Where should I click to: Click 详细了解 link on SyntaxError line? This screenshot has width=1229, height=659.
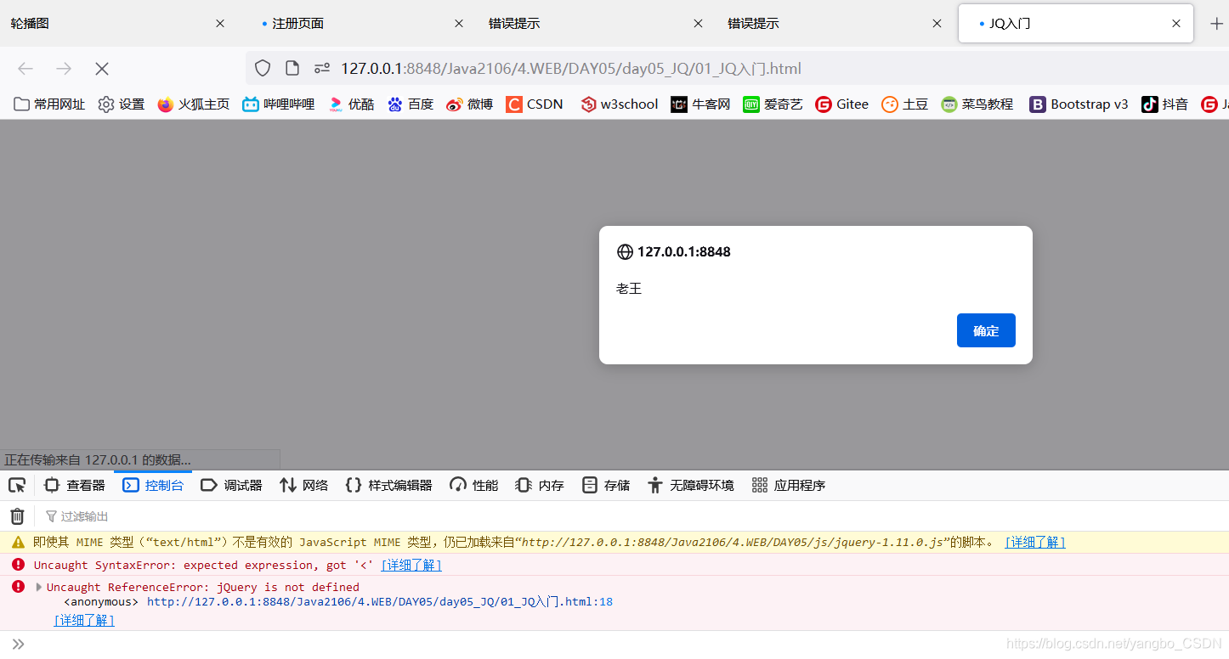click(x=411, y=566)
